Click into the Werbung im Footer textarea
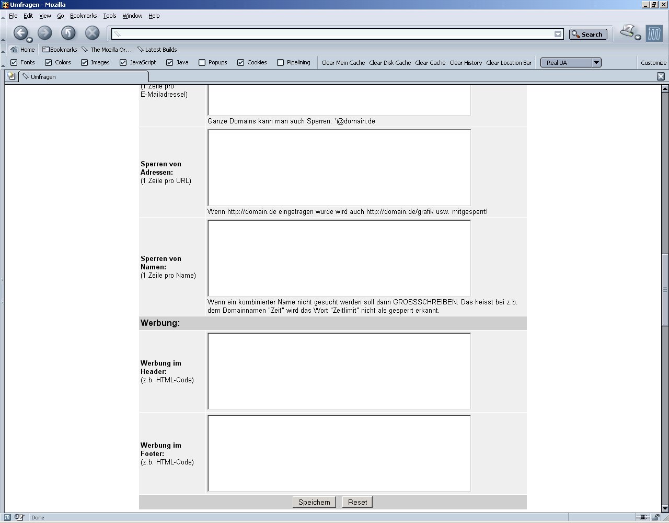The height and width of the screenshot is (523, 669). click(339, 453)
